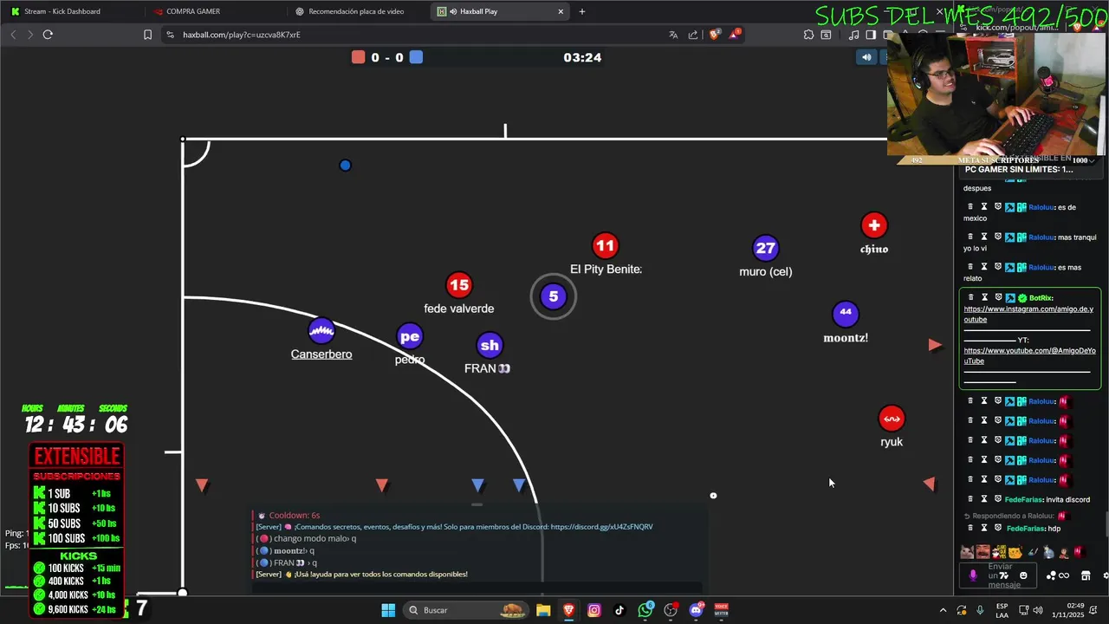The image size is (1109, 624).
Task: Click the purple microphone icon in chat
Action: click(973, 575)
